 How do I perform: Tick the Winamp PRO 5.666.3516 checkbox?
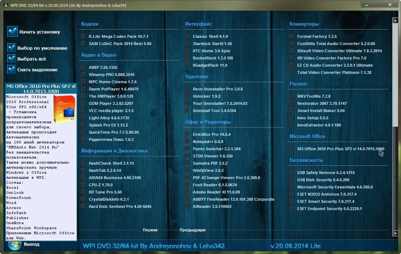click(x=83, y=74)
